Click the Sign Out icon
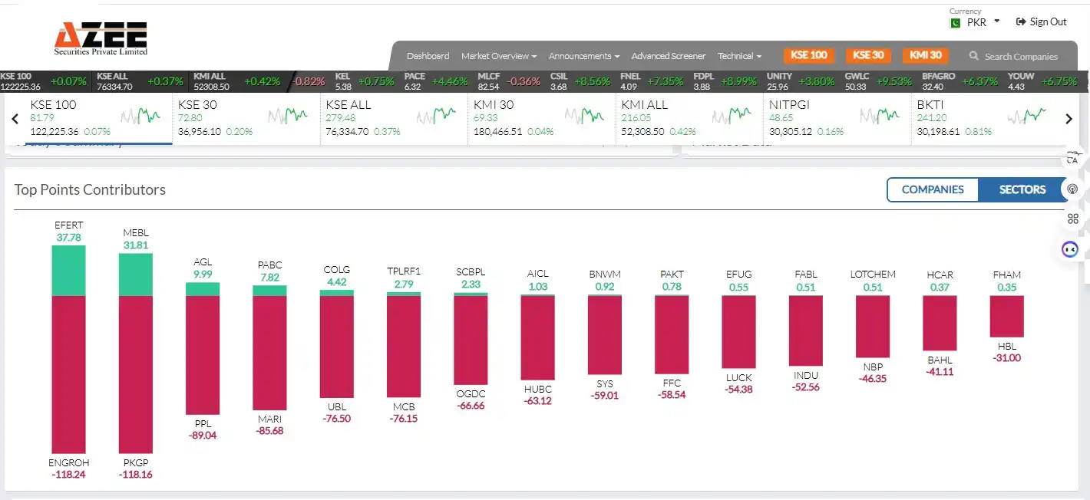1090x500 pixels. tap(1021, 21)
